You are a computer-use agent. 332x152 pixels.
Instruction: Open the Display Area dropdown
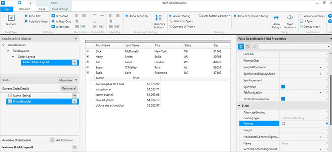point(310,26)
